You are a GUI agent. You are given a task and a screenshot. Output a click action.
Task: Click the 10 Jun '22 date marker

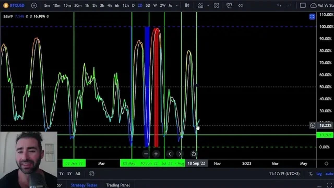click(x=149, y=163)
